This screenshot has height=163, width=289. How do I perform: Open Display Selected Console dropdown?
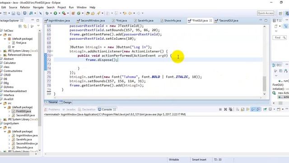pyautogui.click(x=274, y=110)
